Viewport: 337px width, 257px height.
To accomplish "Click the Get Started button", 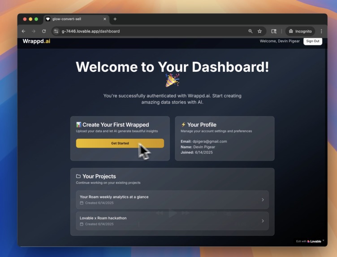I will click(x=120, y=143).
